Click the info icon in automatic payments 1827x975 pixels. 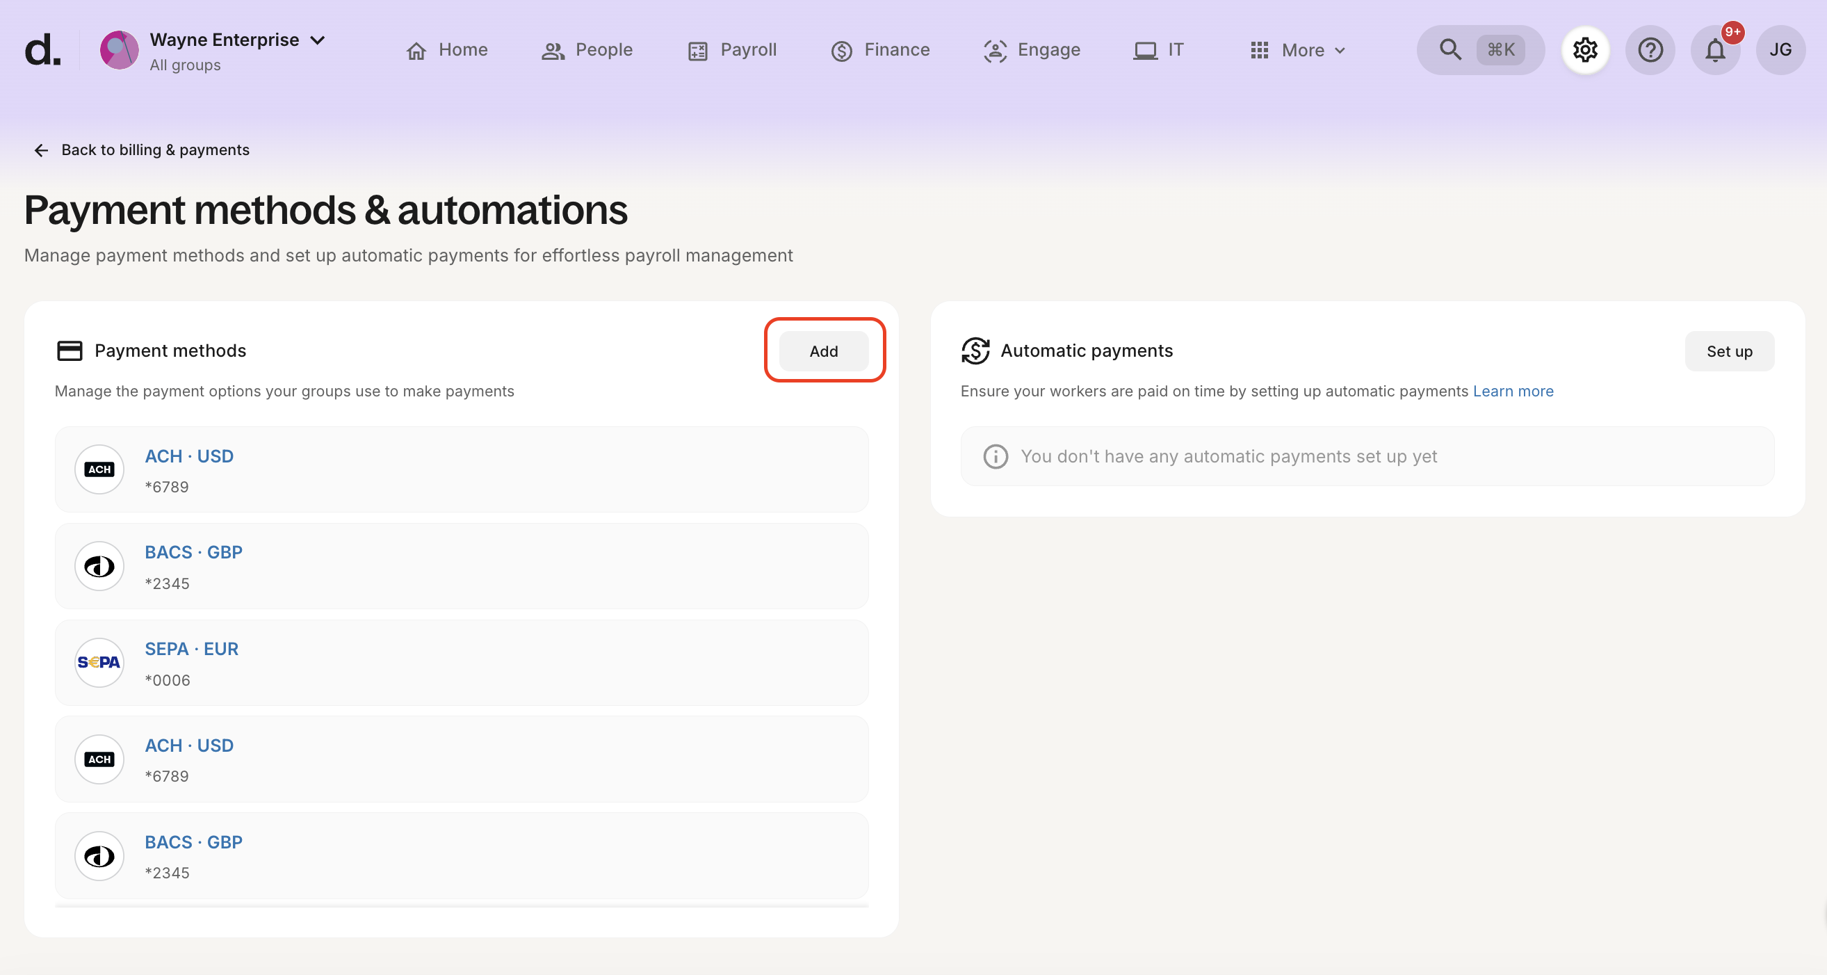[995, 456]
